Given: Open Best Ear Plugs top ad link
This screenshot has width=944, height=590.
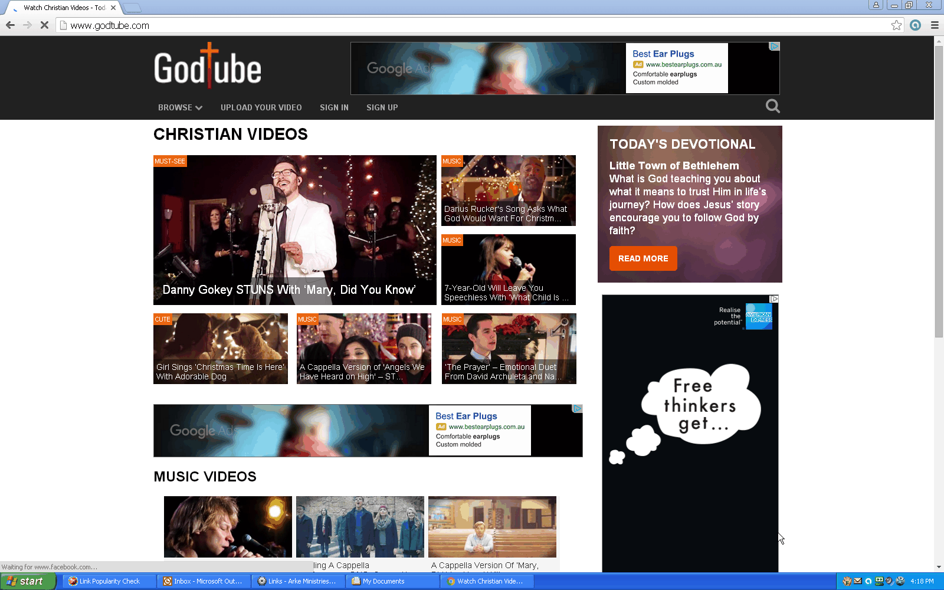Looking at the screenshot, I should click(663, 54).
